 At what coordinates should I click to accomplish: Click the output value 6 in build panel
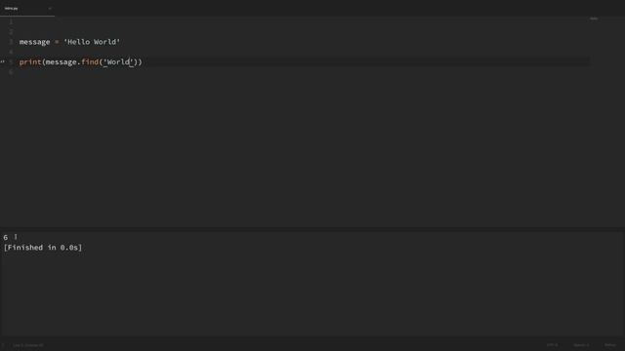coord(6,238)
